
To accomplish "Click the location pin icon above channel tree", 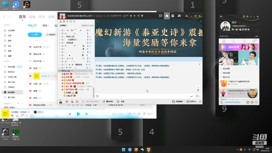I will 67,21.
